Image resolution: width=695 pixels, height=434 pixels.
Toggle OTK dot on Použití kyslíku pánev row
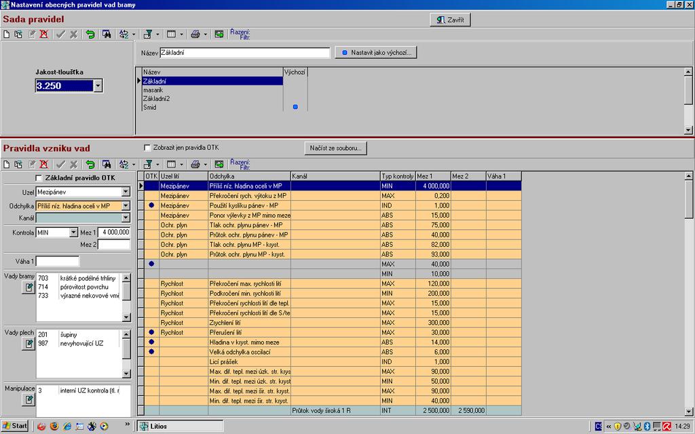151,205
